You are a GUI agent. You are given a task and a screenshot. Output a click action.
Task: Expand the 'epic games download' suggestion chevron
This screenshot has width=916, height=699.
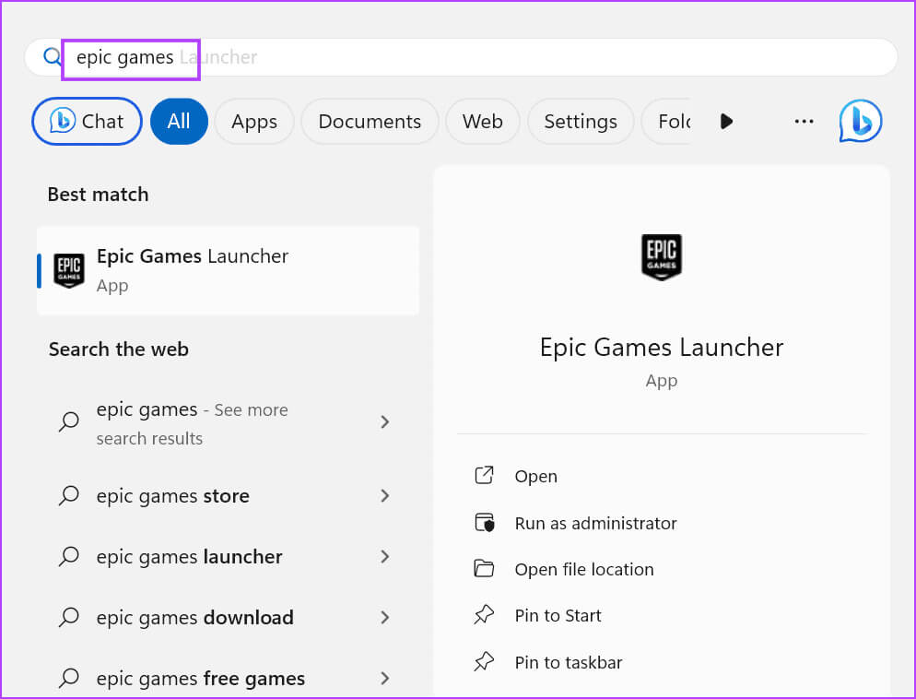(x=385, y=618)
